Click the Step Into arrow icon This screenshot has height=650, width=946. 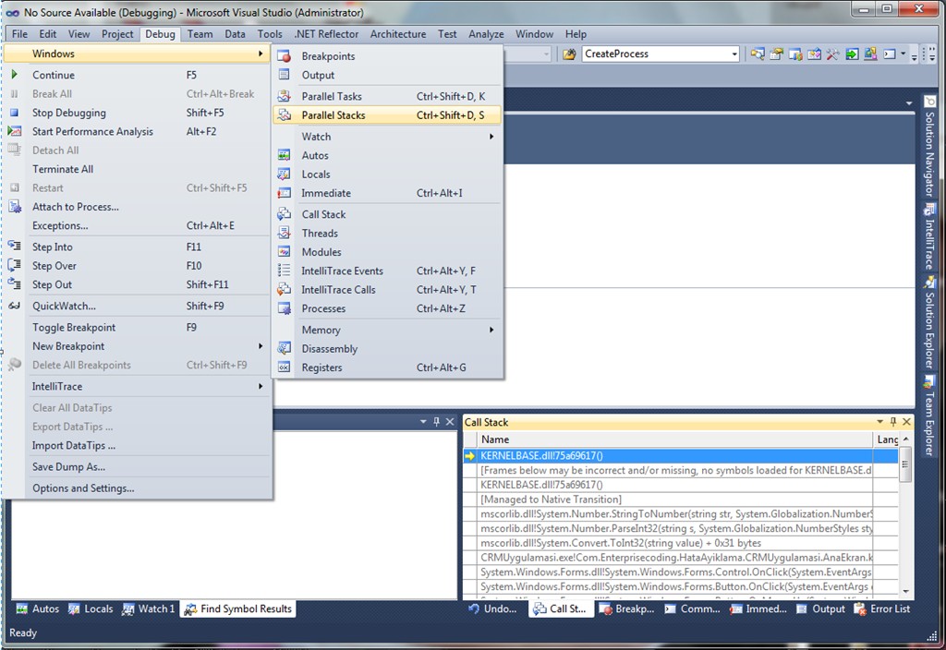click(x=15, y=246)
